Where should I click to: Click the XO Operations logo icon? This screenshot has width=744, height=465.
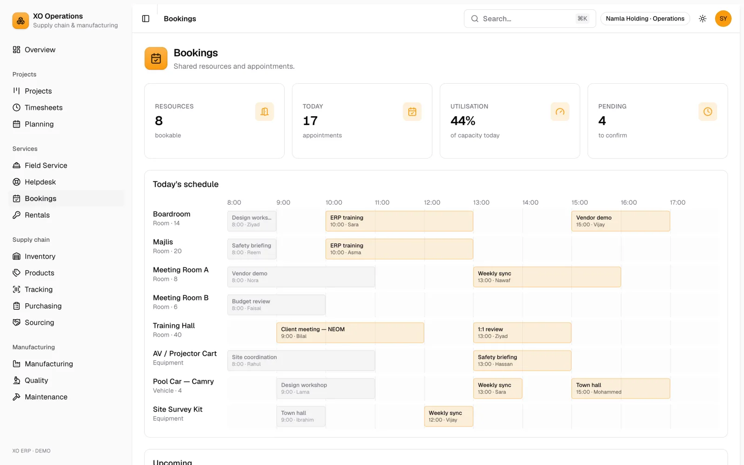click(x=20, y=20)
